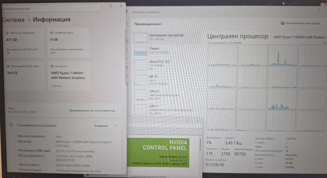
Task: Click the NVIDIA Control Panel vertical scrollbar
Action: coord(200,145)
